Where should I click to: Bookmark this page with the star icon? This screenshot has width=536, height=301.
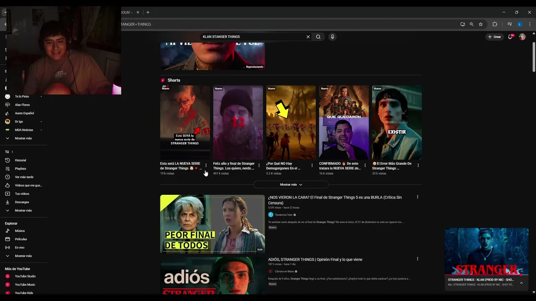481,24
